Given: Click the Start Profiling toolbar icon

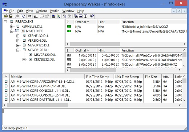Looking at the screenshot, I should click(x=65, y=16).
